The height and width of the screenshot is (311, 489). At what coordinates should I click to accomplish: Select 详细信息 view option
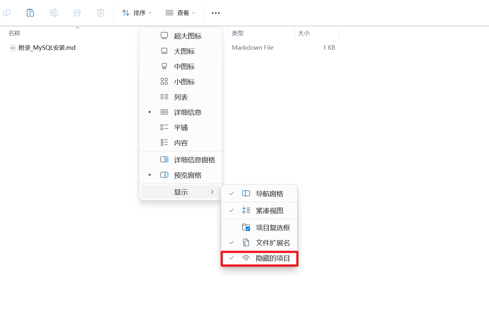(181, 112)
